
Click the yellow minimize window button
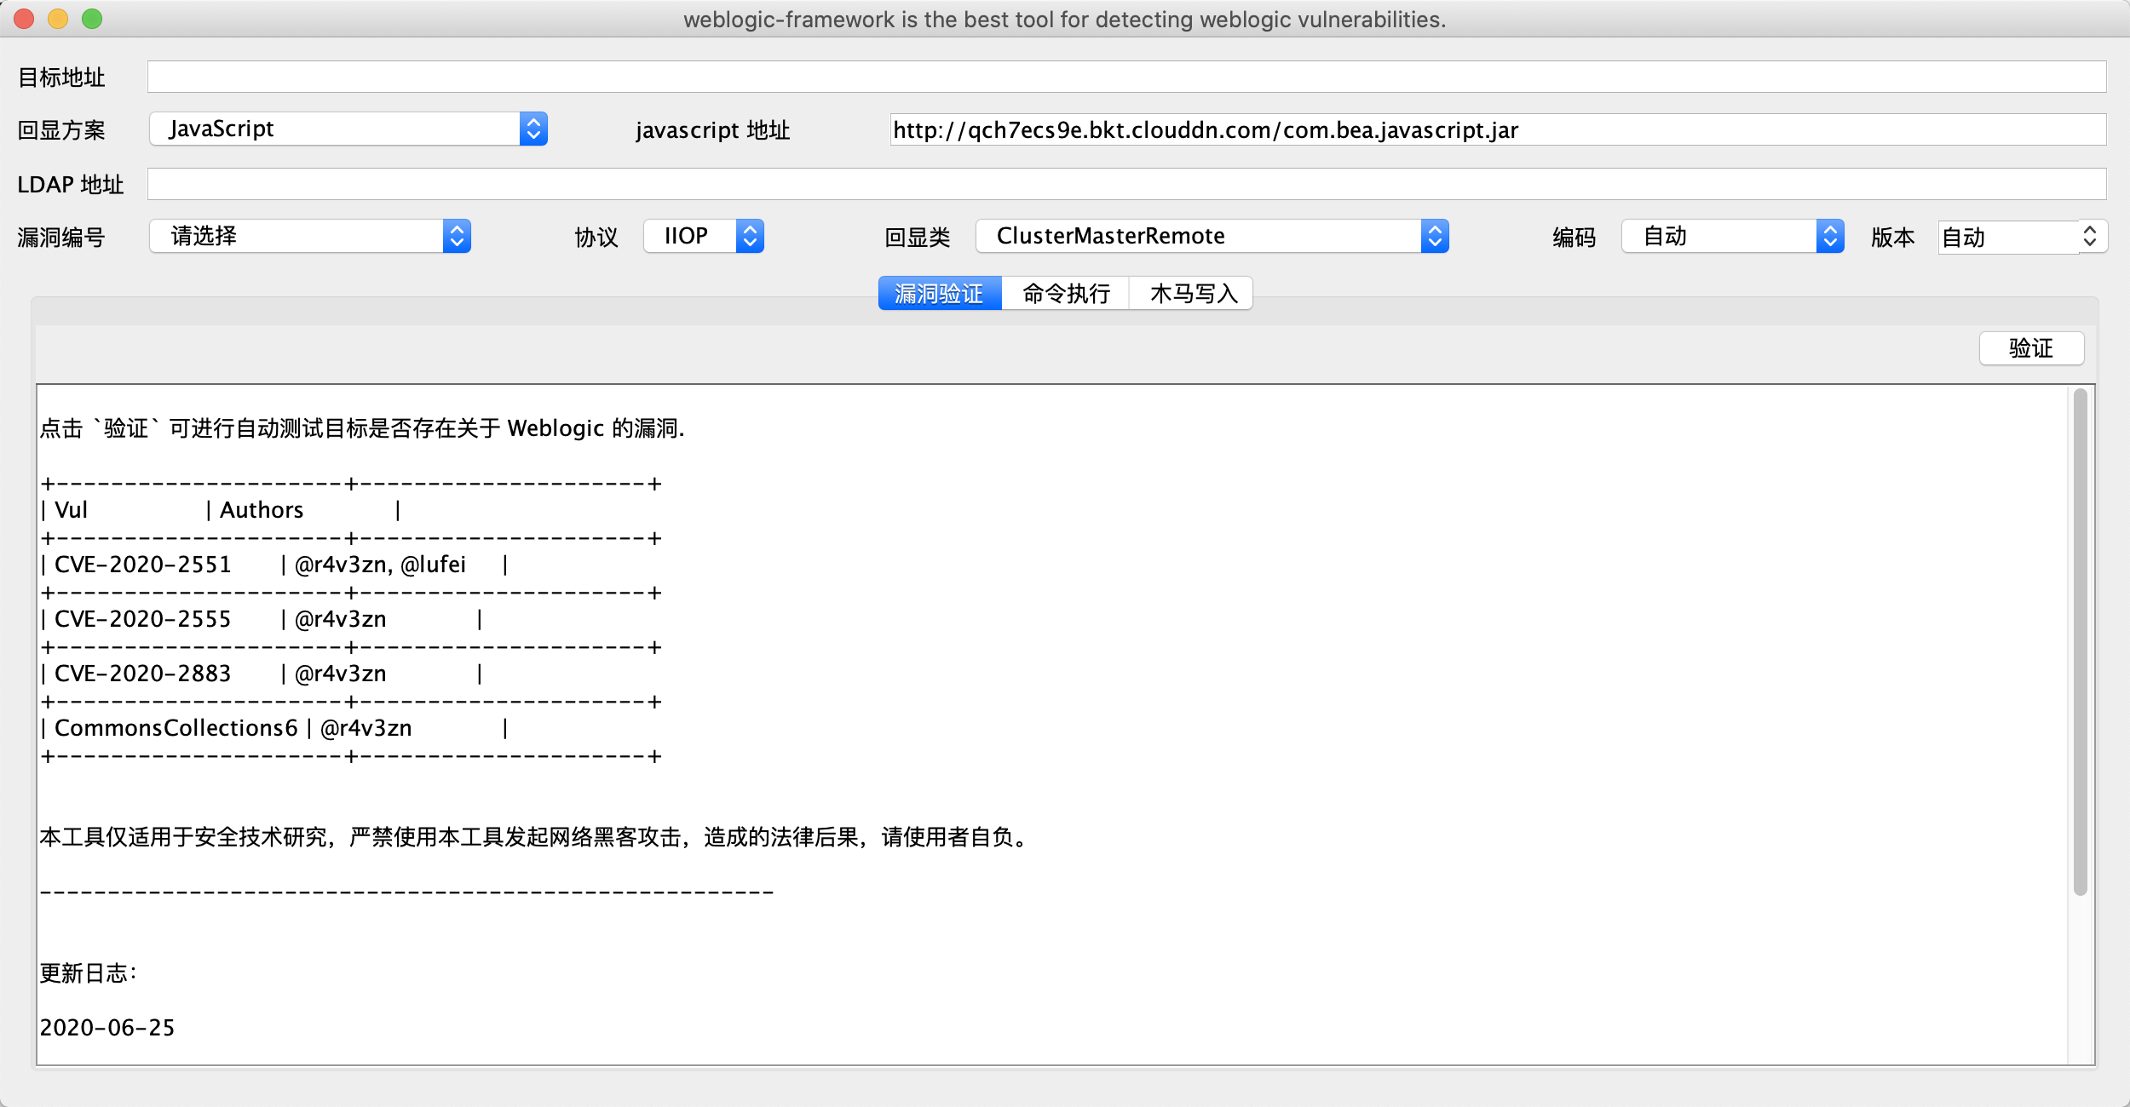click(58, 19)
